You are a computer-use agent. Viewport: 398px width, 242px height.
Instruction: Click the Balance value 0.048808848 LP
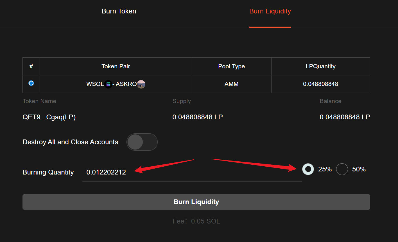tap(345, 117)
